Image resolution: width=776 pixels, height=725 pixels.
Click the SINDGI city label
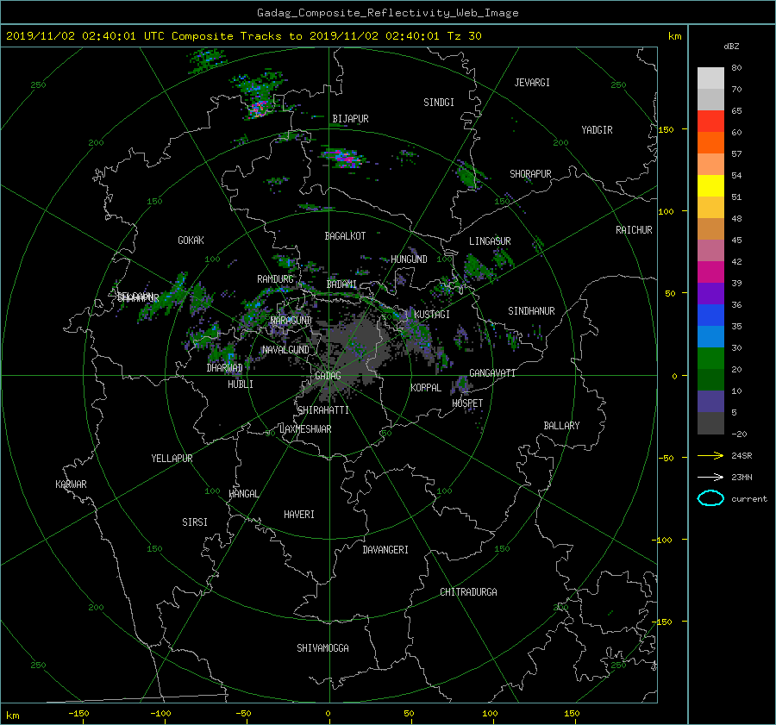pyautogui.click(x=439, y=103)
